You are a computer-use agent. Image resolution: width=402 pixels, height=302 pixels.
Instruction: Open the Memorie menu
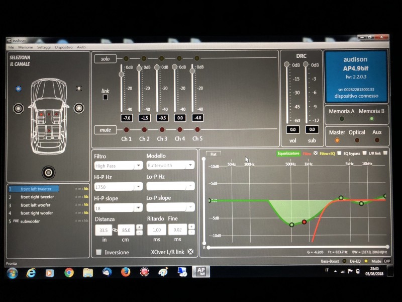(x=26, y=47)
